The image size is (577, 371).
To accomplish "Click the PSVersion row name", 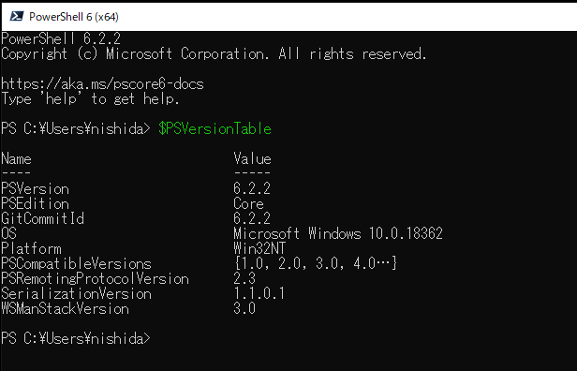I will point(35,189).
